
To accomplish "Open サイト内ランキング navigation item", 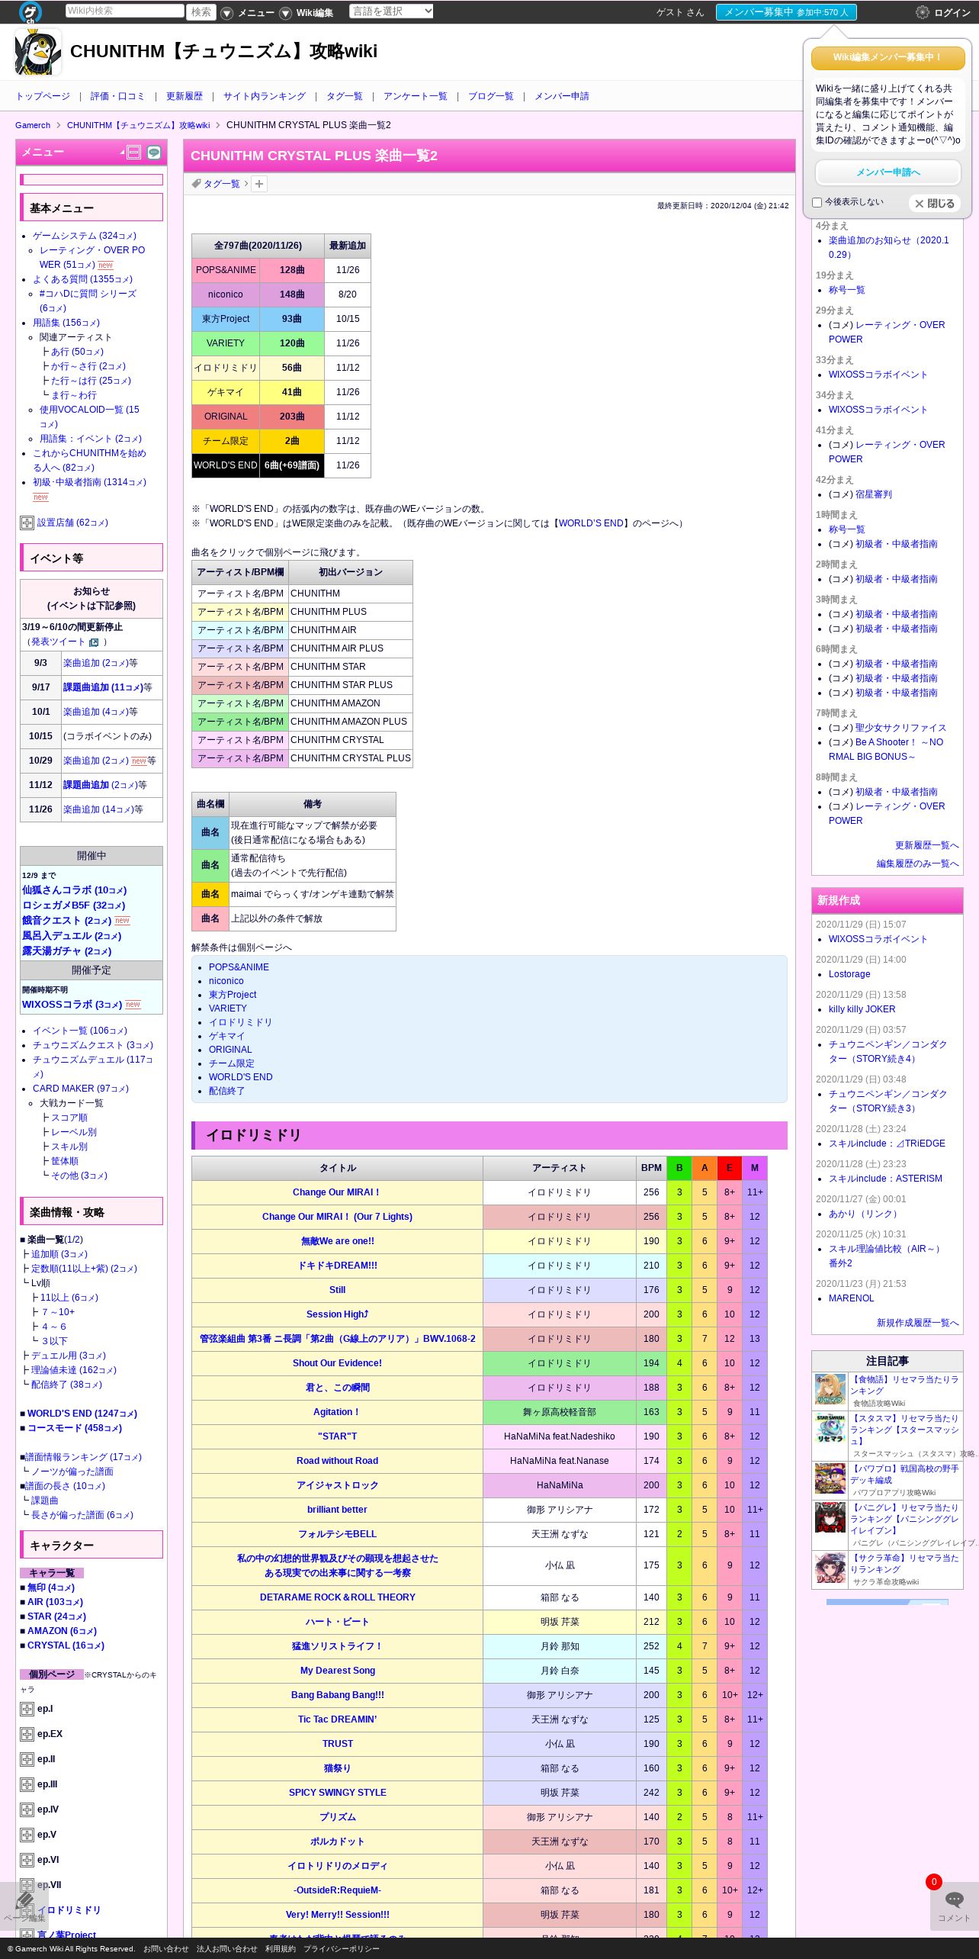I will tap(265, 96).
